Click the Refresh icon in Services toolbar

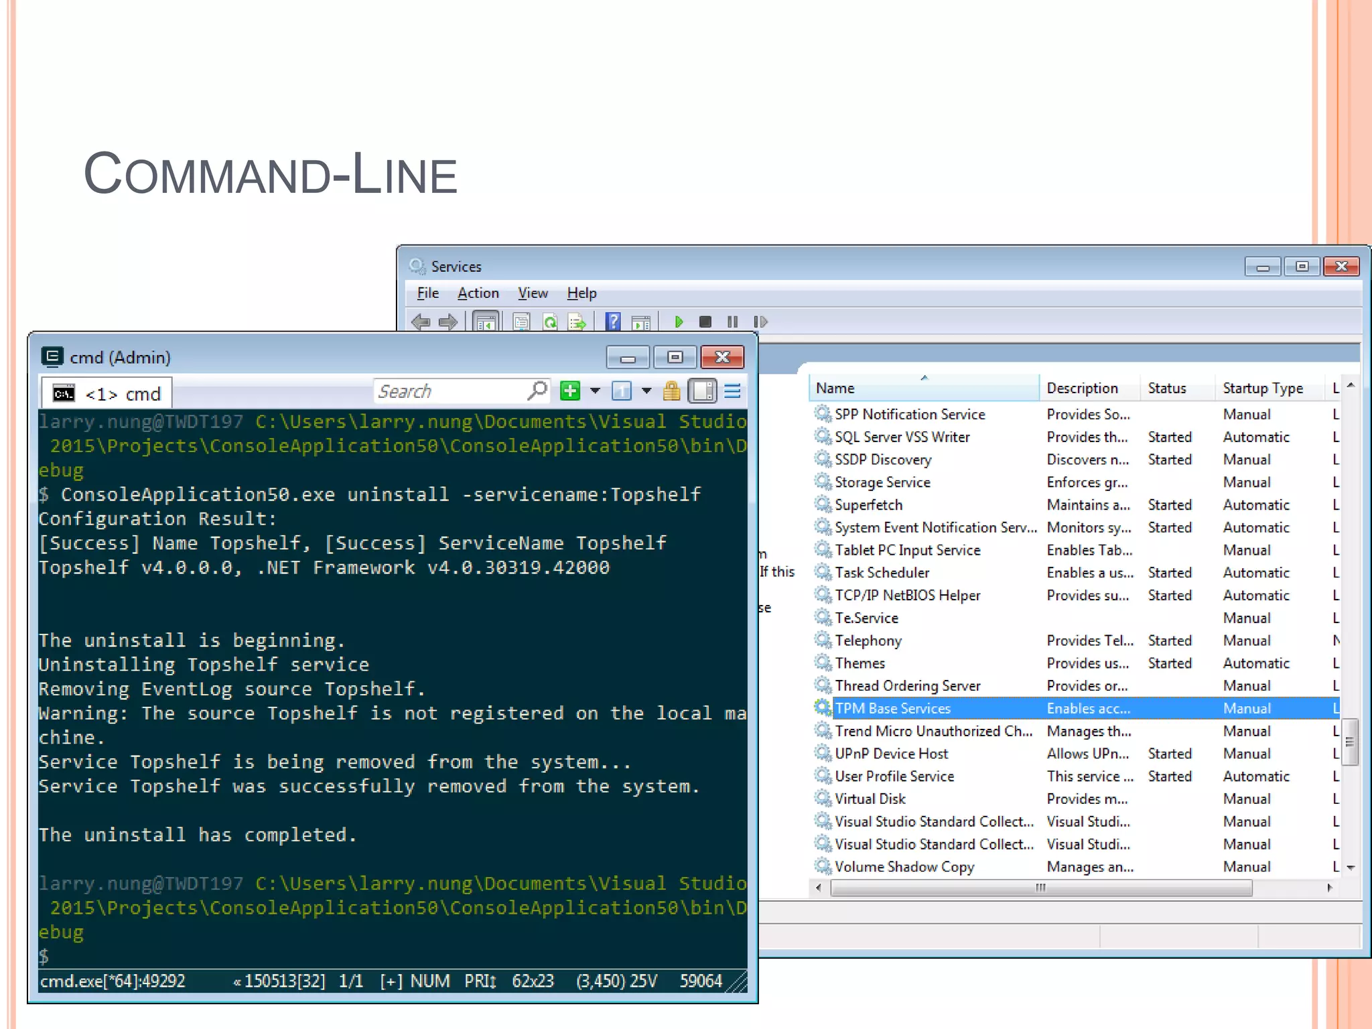(x=550, y=322)
